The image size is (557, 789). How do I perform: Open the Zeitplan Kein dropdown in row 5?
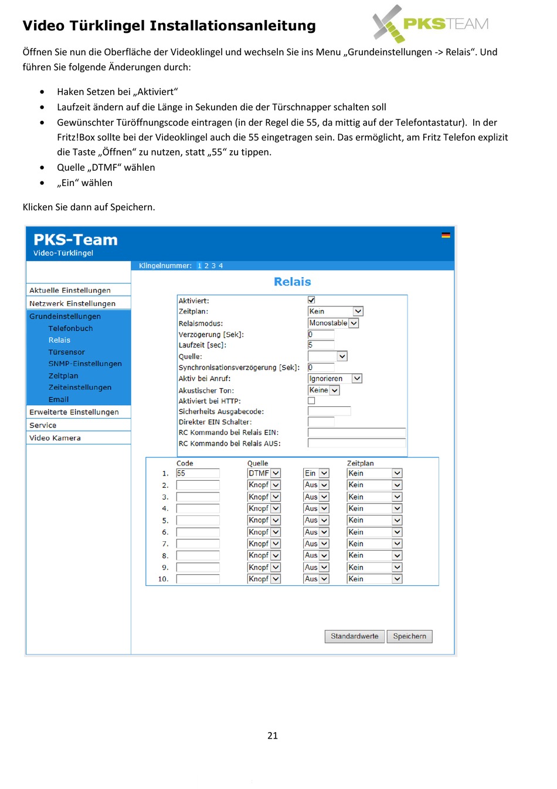click(x=374, y=520)
